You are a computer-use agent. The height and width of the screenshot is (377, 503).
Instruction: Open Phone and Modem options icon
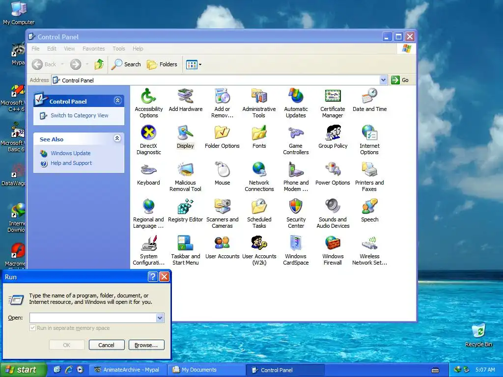click(x=296, y=169)
